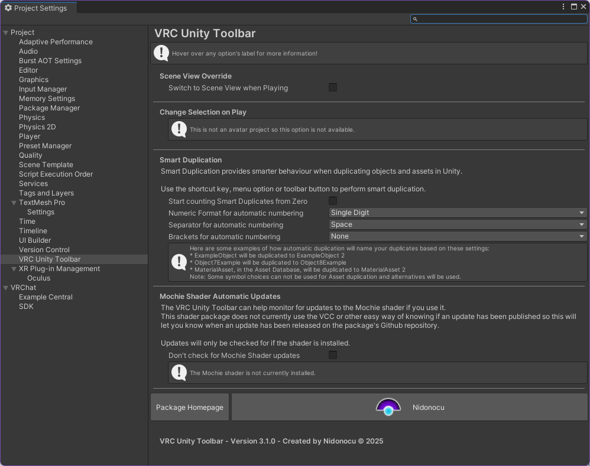
Task: Go to Graphics settings
Action: [x=34, y=80]
